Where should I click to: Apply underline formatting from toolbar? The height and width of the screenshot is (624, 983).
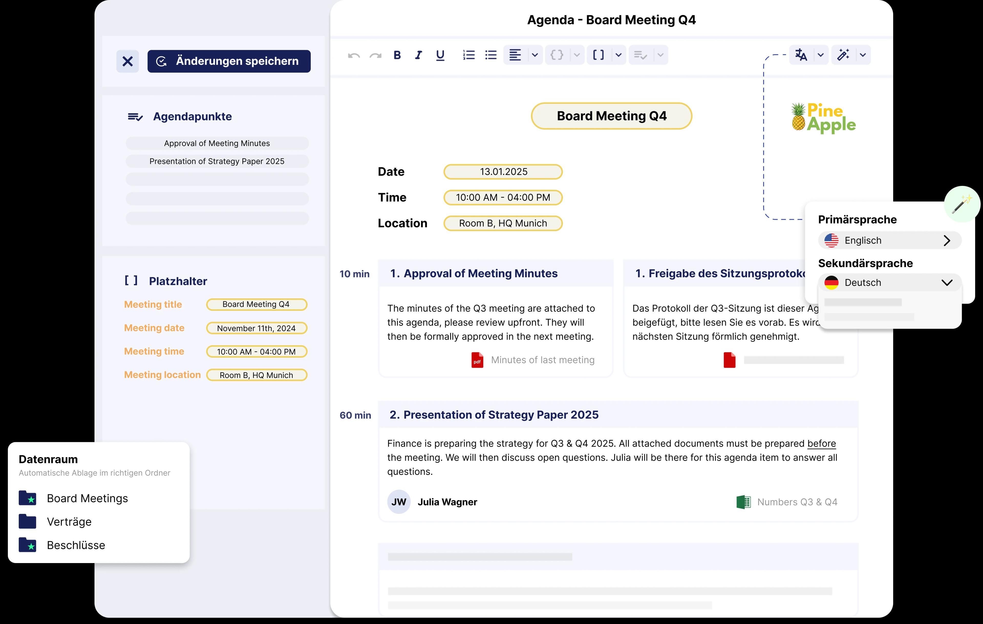(x=440, y=55)
